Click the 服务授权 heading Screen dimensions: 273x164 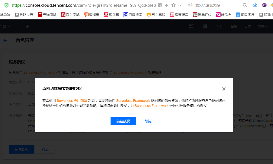click(17, 62)
